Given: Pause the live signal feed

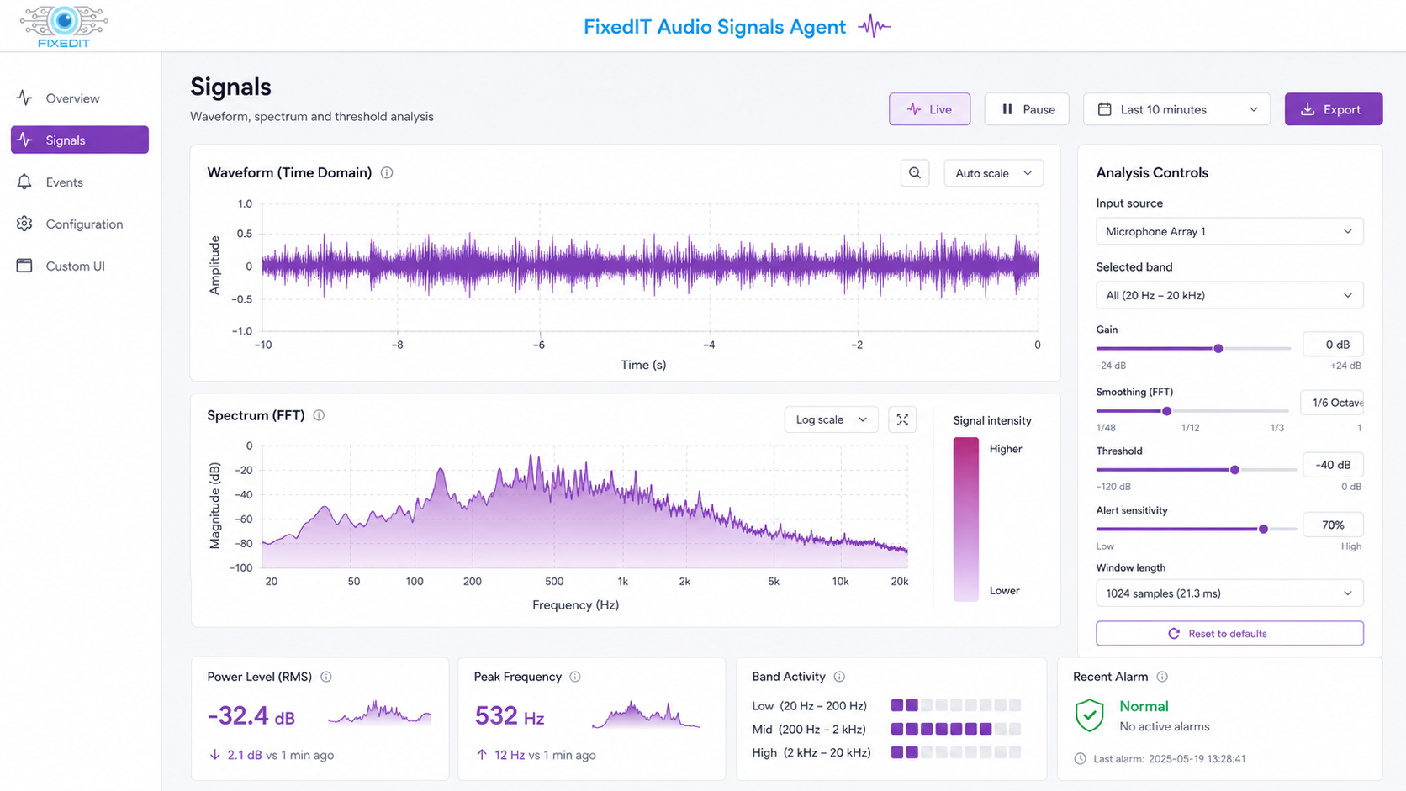Looking at the screenshot, I should click(x=1027, y=109).
